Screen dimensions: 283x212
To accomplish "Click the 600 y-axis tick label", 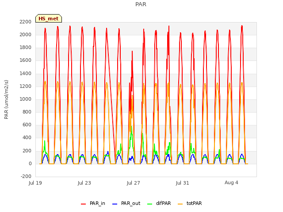I will click(27, 125).
